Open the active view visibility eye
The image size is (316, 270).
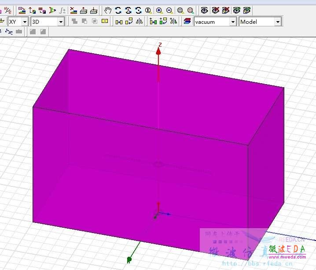(204, 10)
